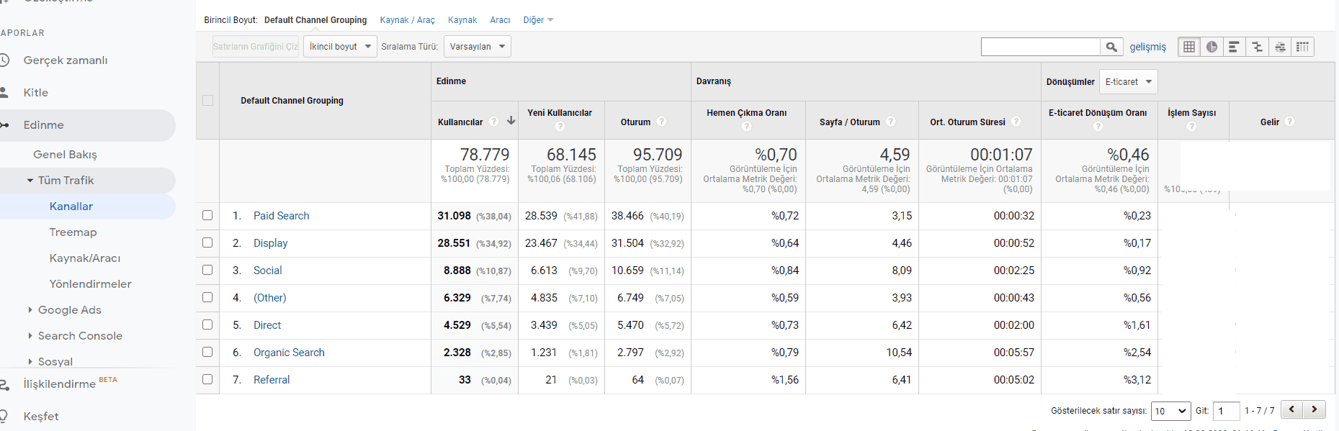
Task: Check the Paid Search row checkbox
Action: pos(207,215)
